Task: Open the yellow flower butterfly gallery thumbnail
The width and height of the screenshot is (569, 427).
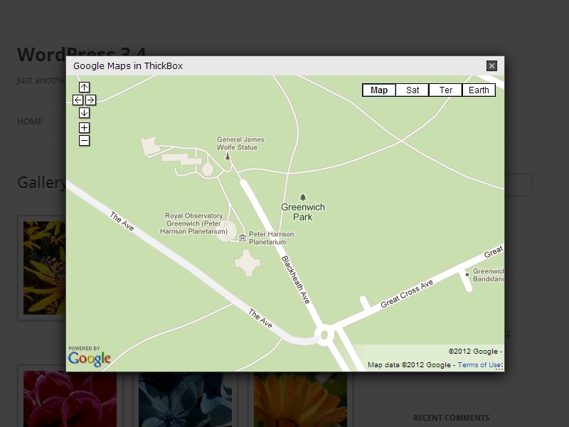Action: pos(45,268)
